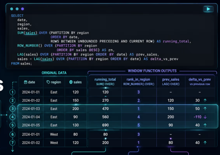Select the rank_in_region column header
220x155 pixels.
point(139,82)
